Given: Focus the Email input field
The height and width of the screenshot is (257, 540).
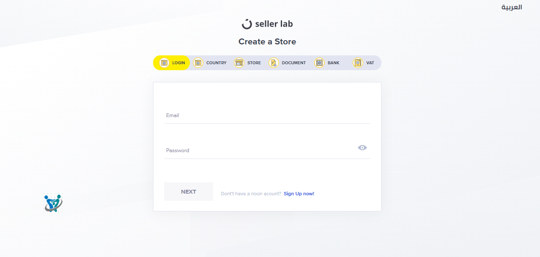Looking at the screenshot, I should point(267,115).
